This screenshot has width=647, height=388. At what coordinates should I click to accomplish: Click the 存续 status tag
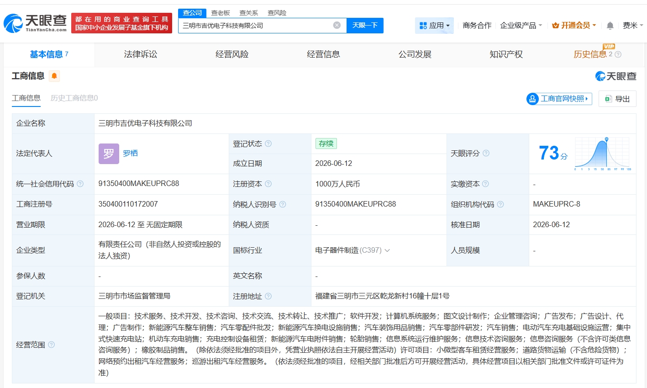326,144
